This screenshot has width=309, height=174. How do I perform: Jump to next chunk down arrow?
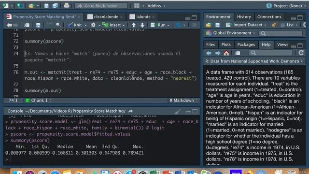click(x=142, y=25)
